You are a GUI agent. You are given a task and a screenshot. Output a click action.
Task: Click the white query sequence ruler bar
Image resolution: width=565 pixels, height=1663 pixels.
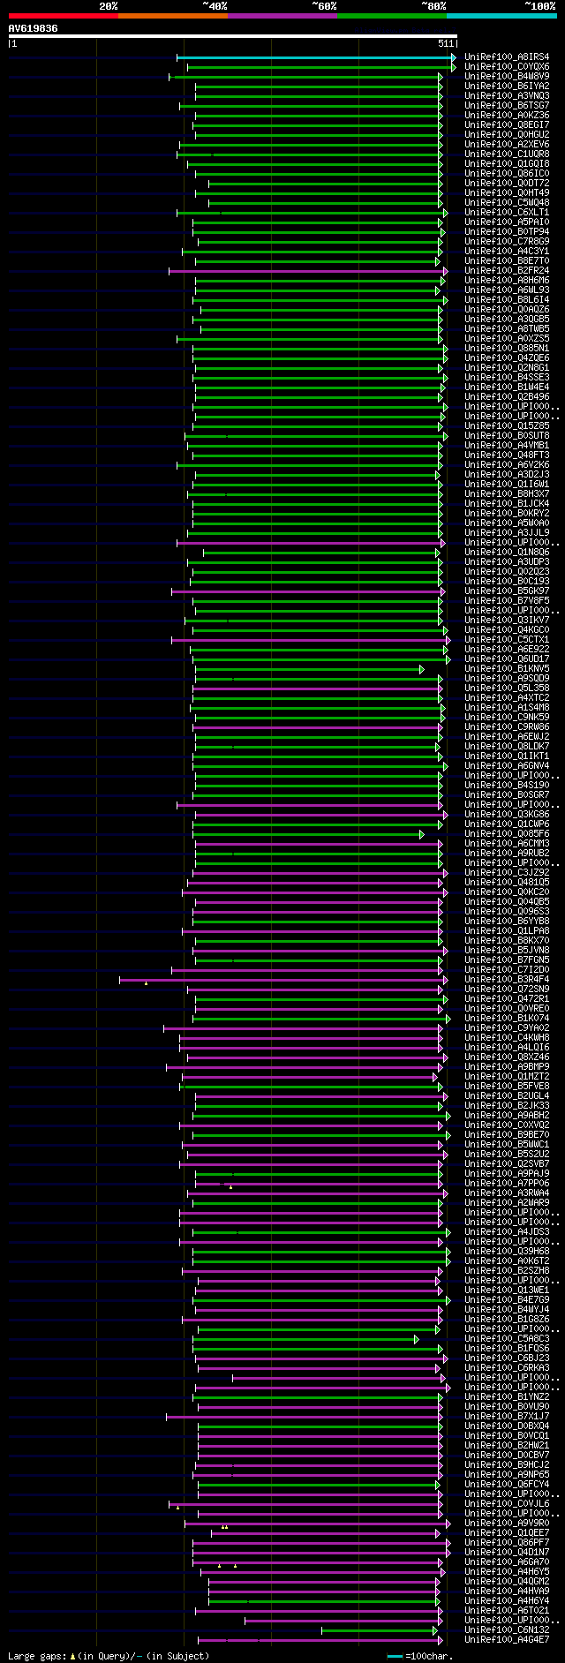point(232,36)
